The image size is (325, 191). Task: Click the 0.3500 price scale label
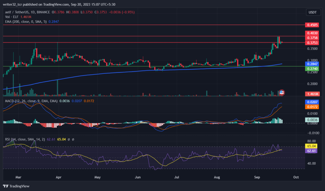click(x=312, y=49)
